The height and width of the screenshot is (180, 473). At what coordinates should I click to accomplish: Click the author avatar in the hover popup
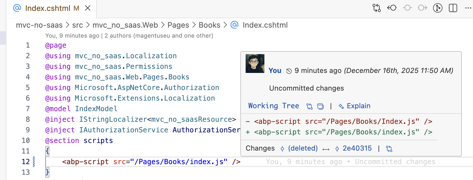[255, 64]
